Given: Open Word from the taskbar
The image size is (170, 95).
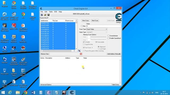Looking at the screenshot, I should tap(33, 93).
